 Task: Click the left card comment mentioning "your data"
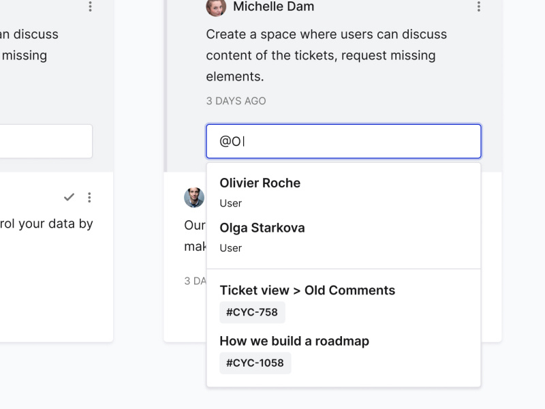click(47, 224)
